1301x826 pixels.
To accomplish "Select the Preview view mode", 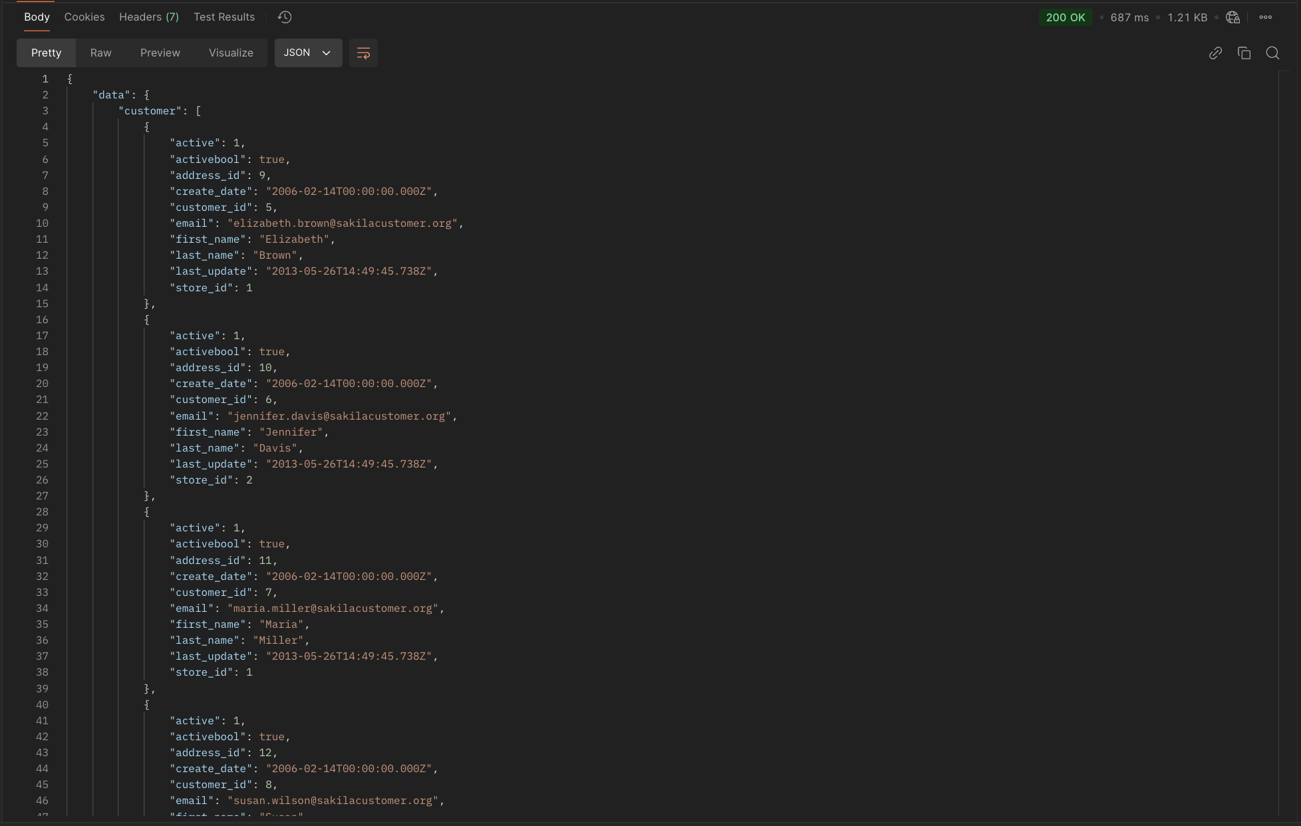I will (x=160, y=53).
